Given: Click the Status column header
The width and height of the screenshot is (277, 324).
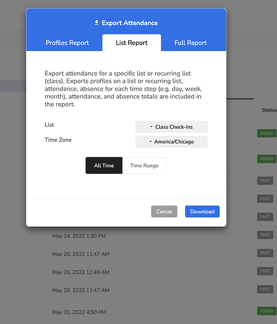Looking at the screenshot, I should (269, 110).
